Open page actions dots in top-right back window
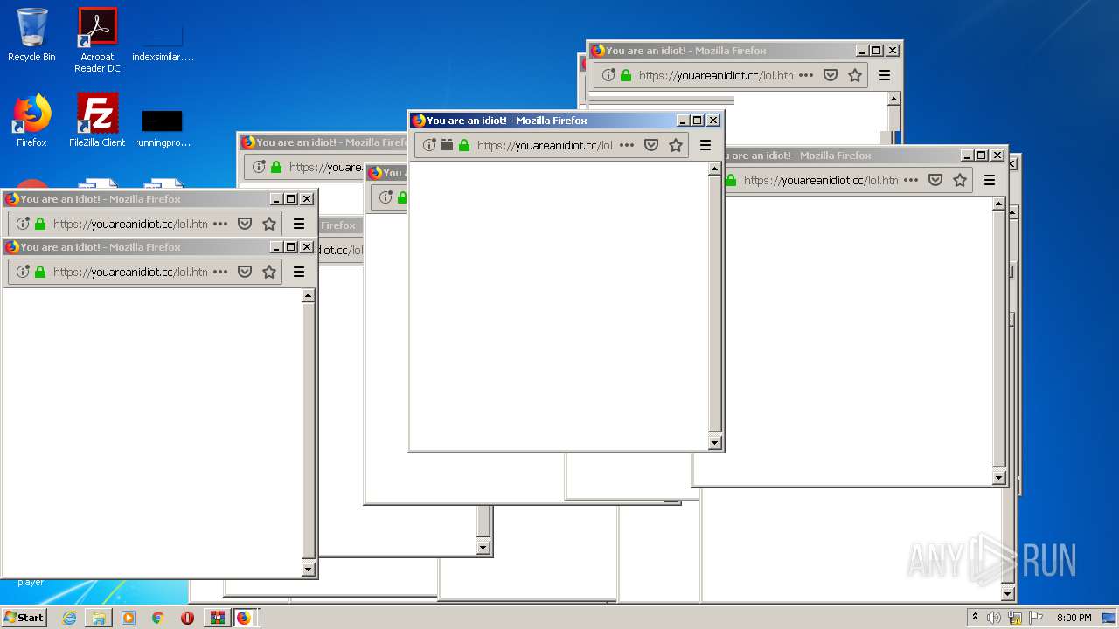The image size is (1119, 629). [x=806, y=75]
